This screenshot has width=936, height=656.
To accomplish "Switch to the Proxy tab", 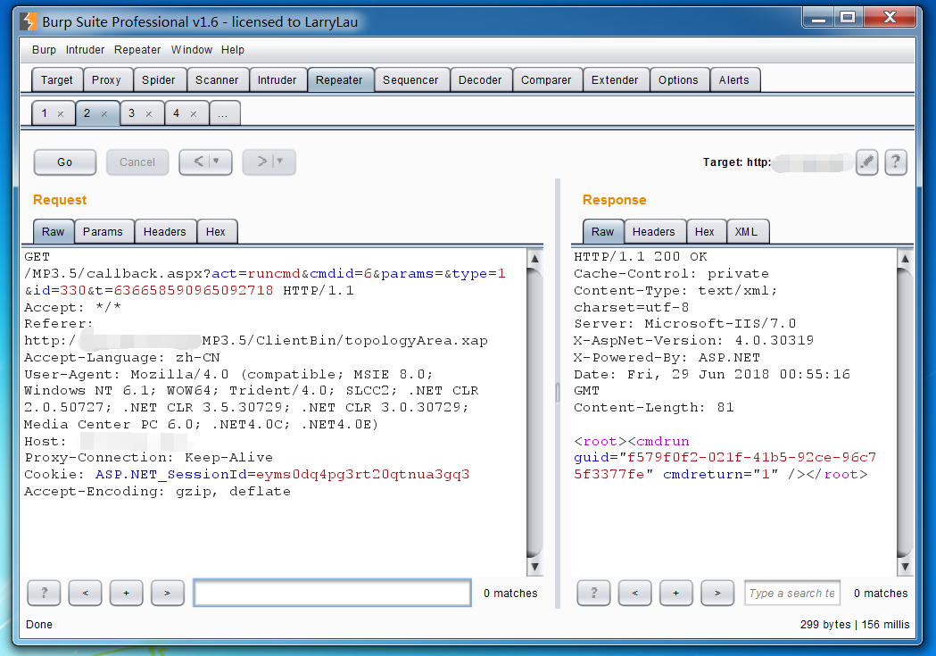I will click(x=106, y=80).
